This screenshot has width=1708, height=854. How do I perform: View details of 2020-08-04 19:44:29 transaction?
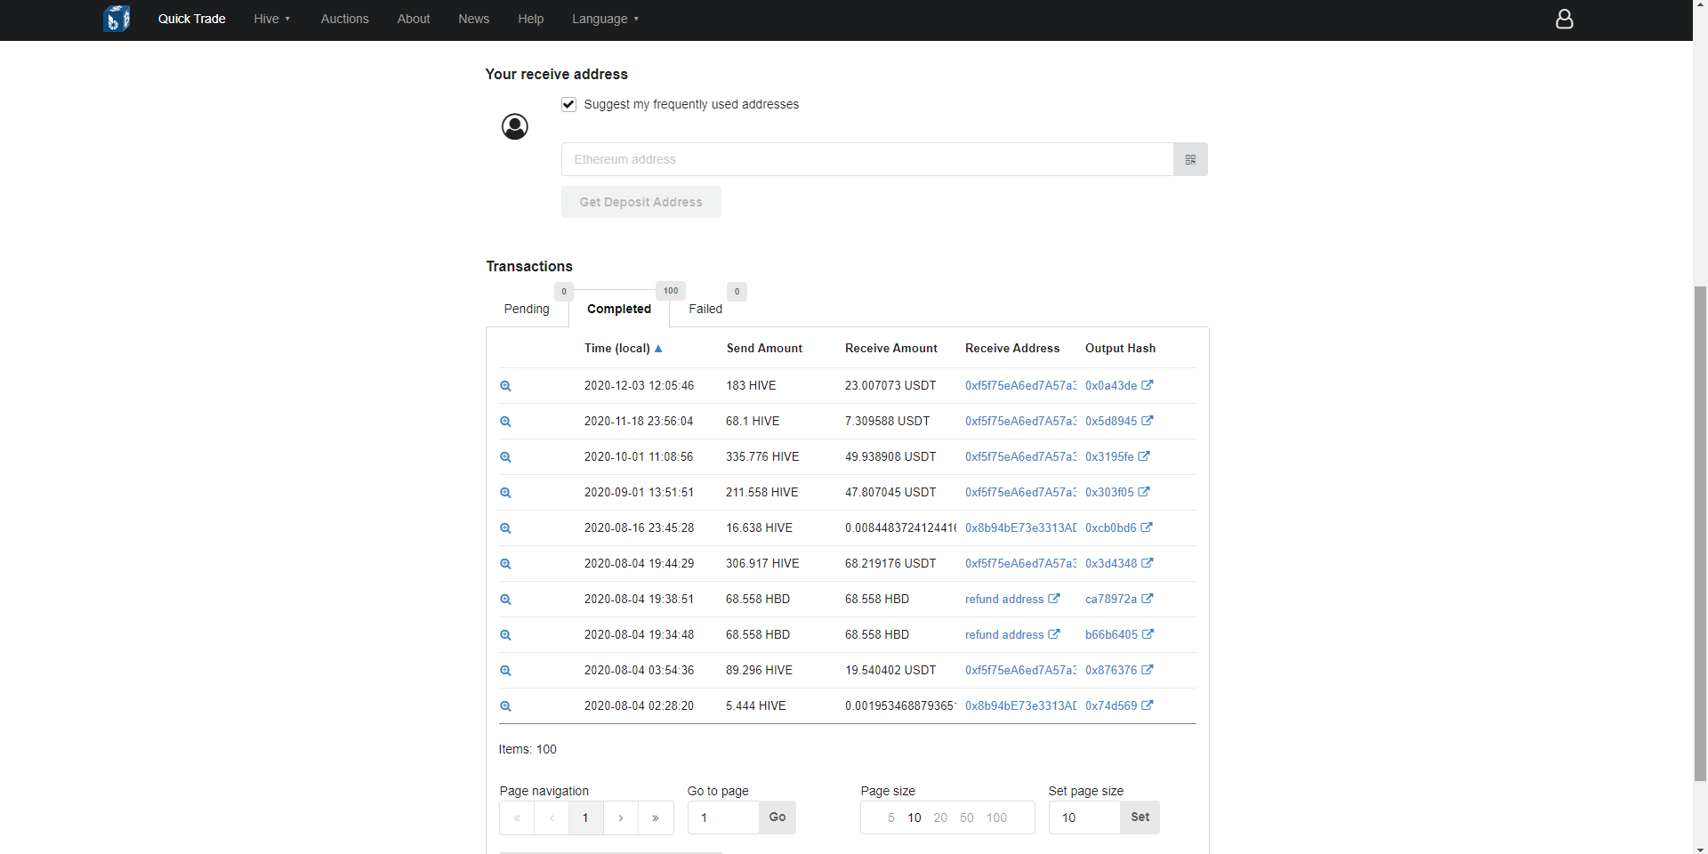point(505,564)
